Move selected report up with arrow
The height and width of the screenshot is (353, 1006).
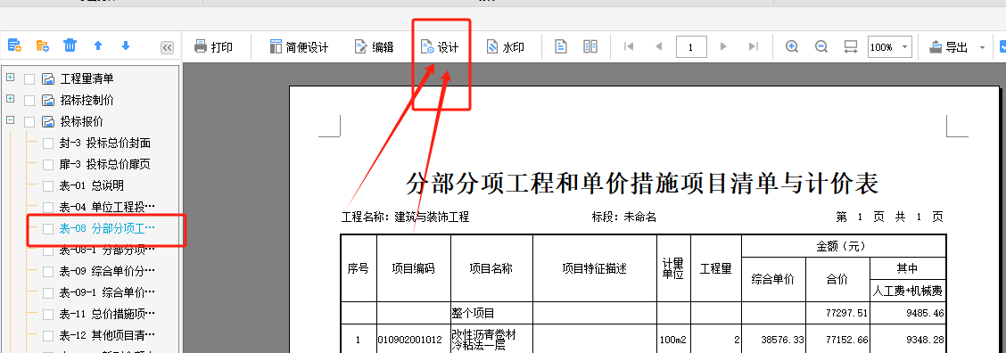click(98, 45)
